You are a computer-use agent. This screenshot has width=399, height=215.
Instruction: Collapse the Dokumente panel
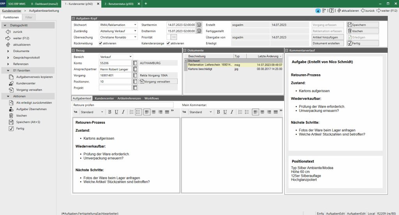pyautogui.click(x=185, y=51)
